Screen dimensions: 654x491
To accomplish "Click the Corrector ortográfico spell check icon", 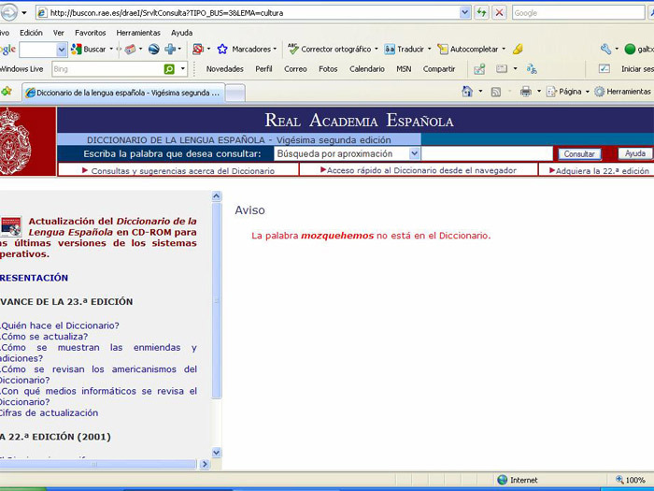I will click(x=293, y=49).
